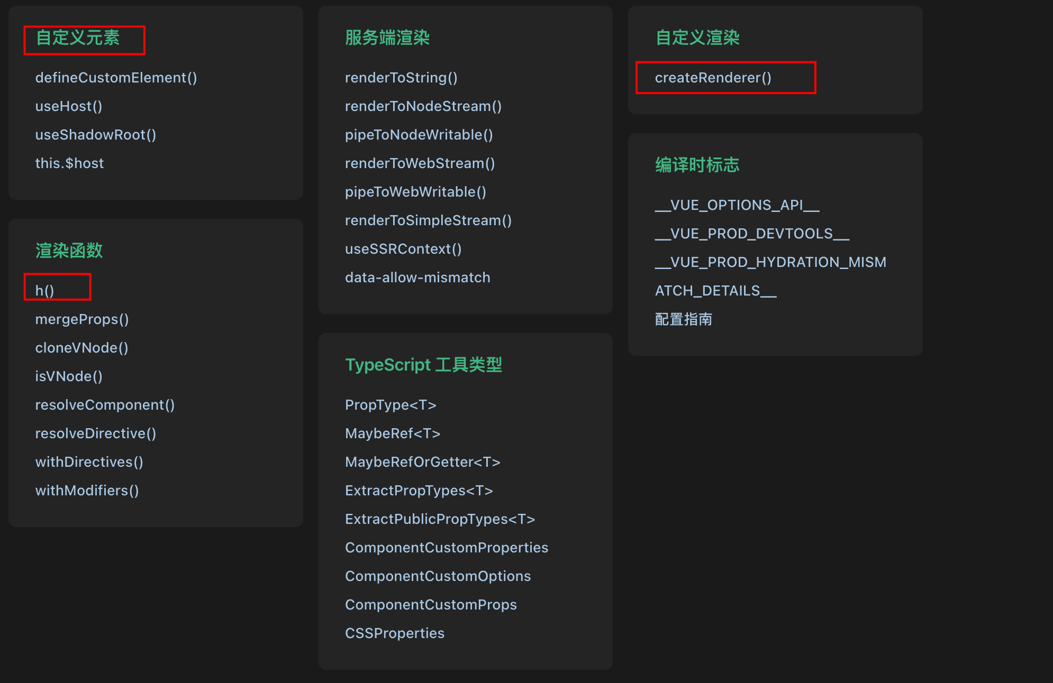Open ExtractPublicPropTypes<T> link

click(x=440, y=519)
